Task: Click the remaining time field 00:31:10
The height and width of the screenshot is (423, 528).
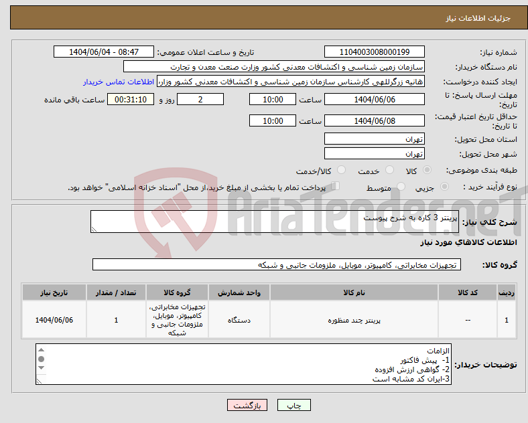Action: point(131,99)
